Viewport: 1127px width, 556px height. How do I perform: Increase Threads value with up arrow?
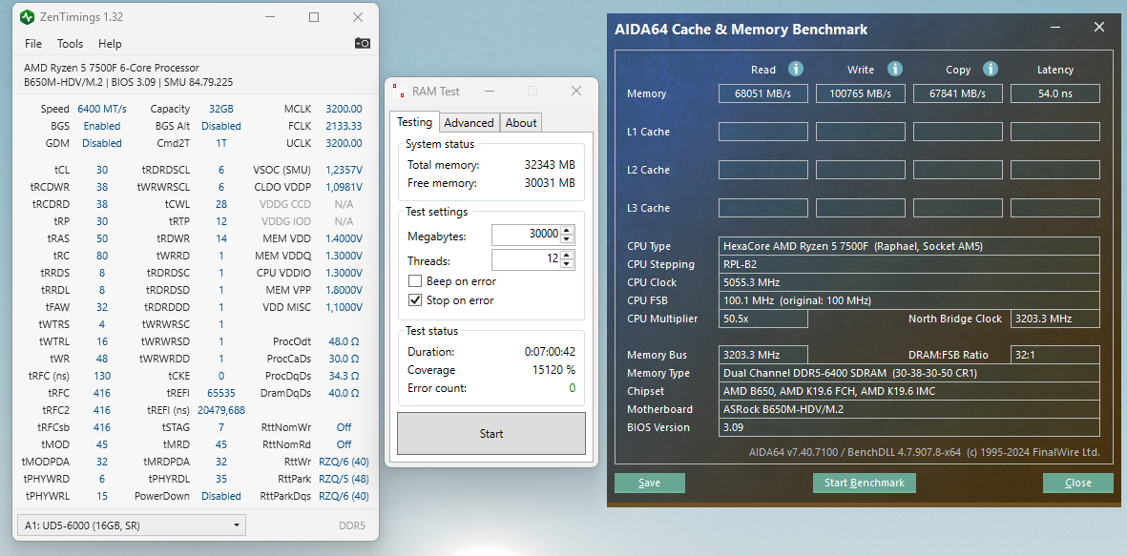(x=567, y=255)
